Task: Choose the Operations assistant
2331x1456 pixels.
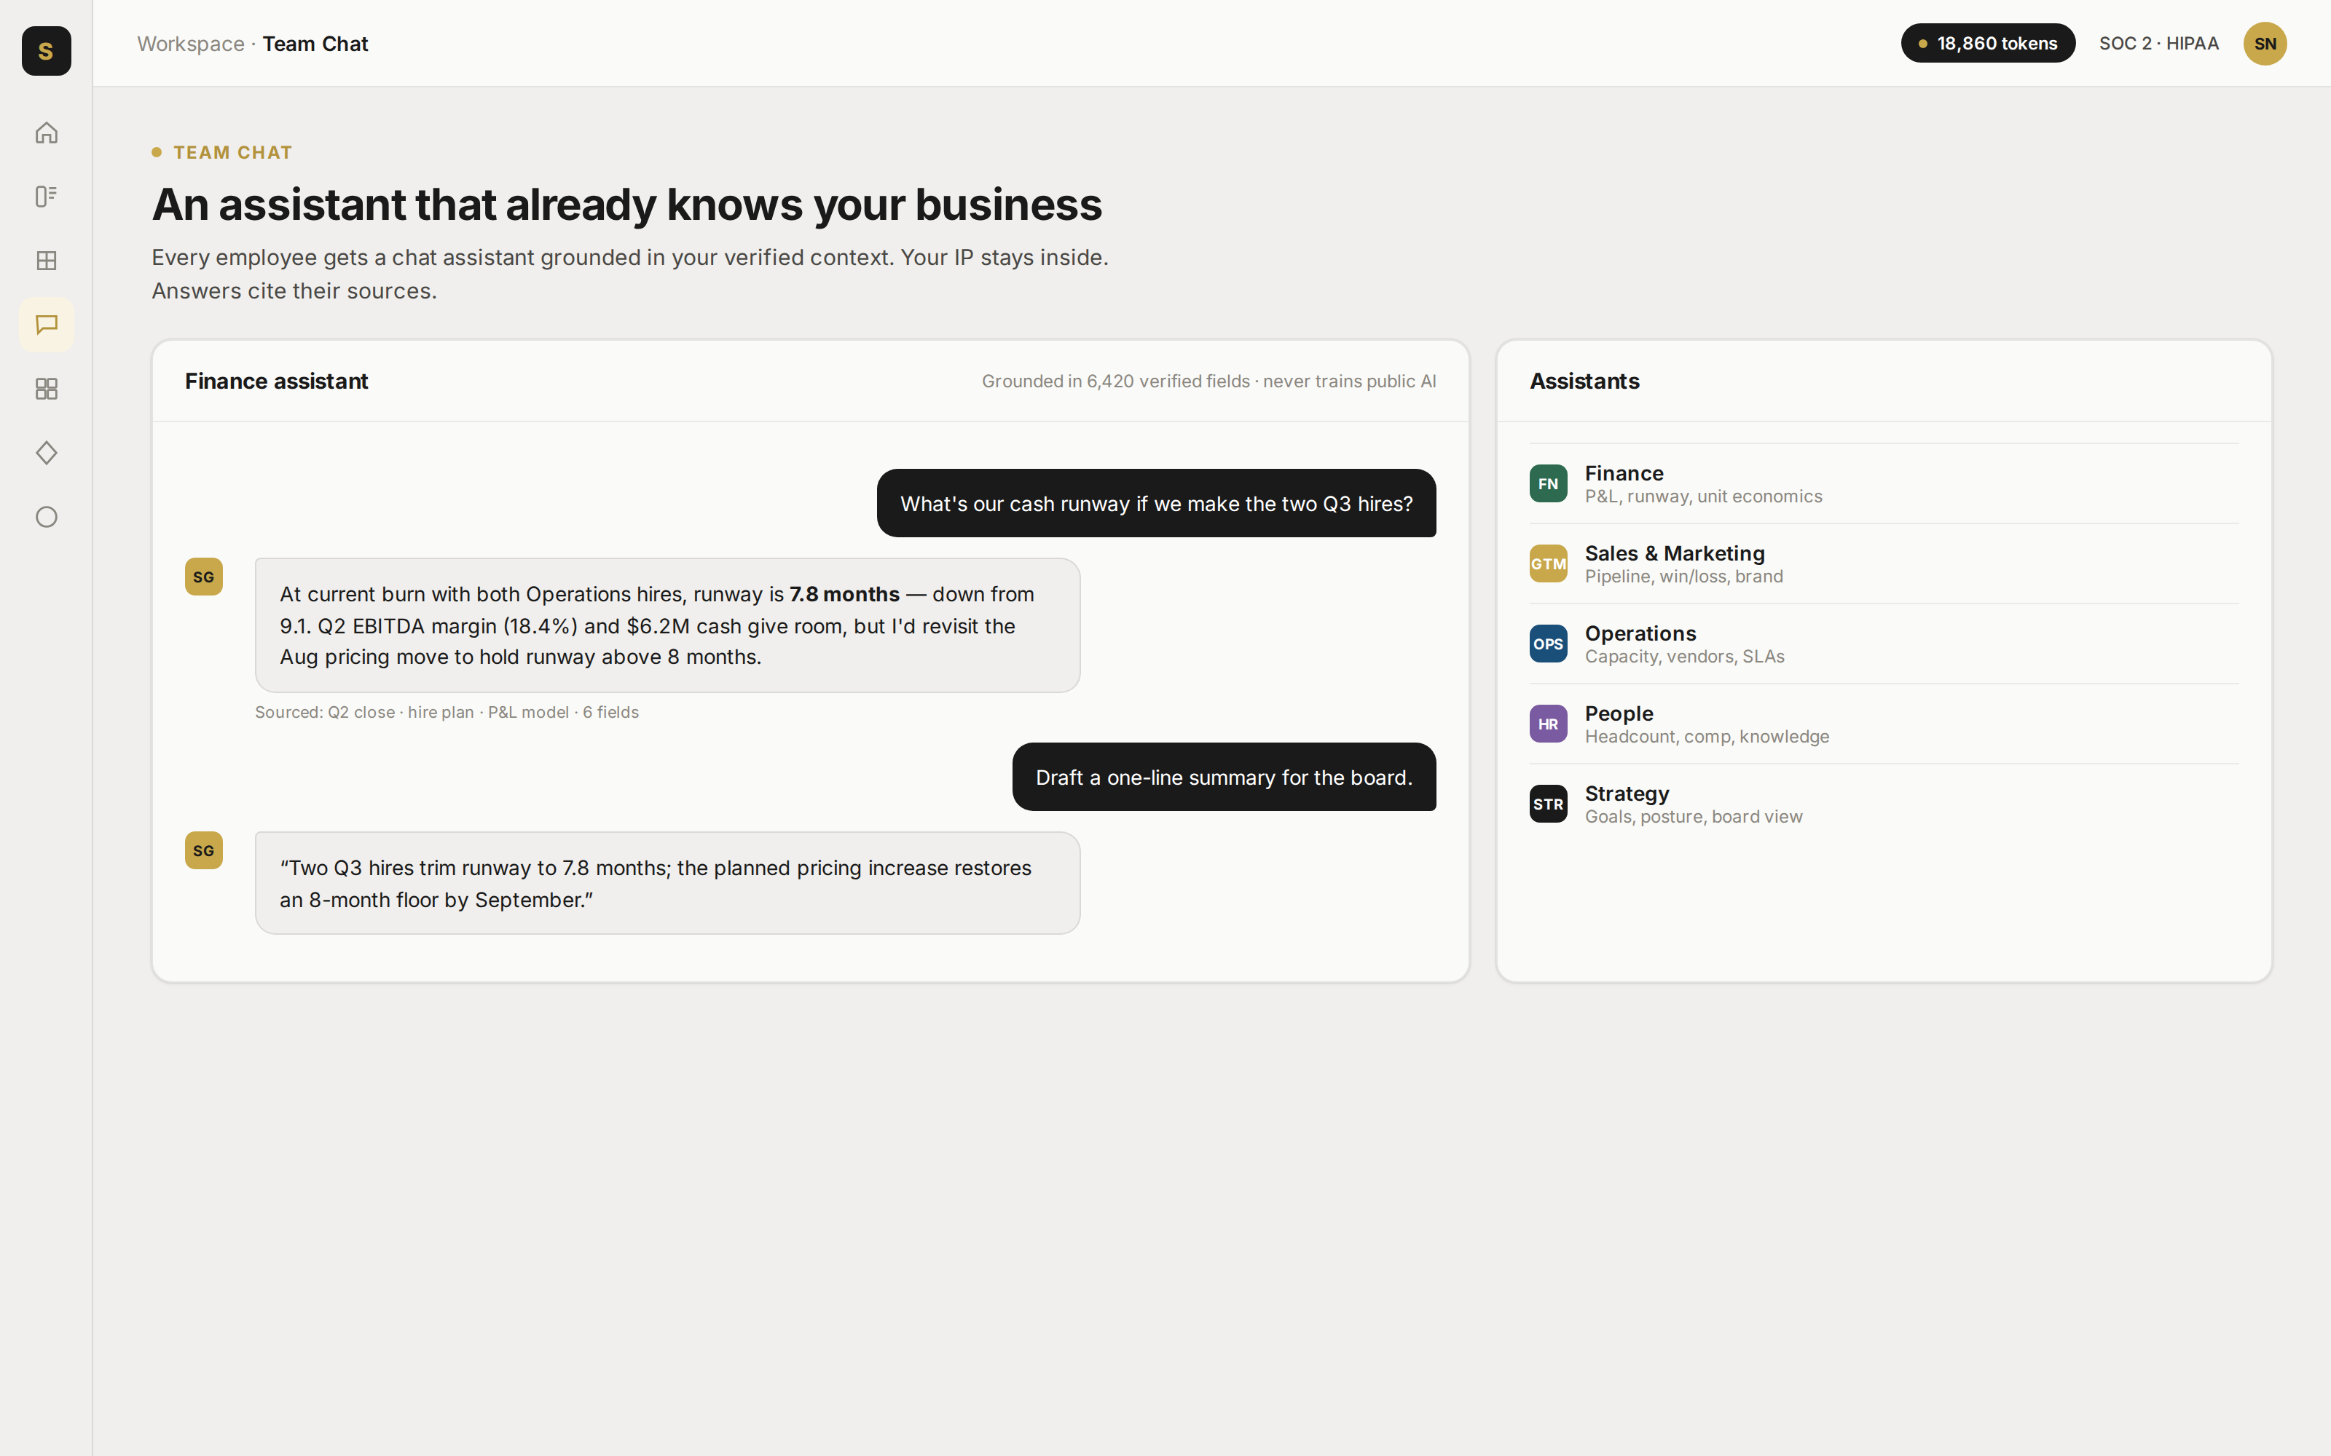Action: click(x=1883, y=644)
